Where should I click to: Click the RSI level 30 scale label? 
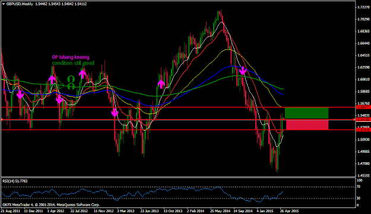pyautogui.click(x=359, y=198)
